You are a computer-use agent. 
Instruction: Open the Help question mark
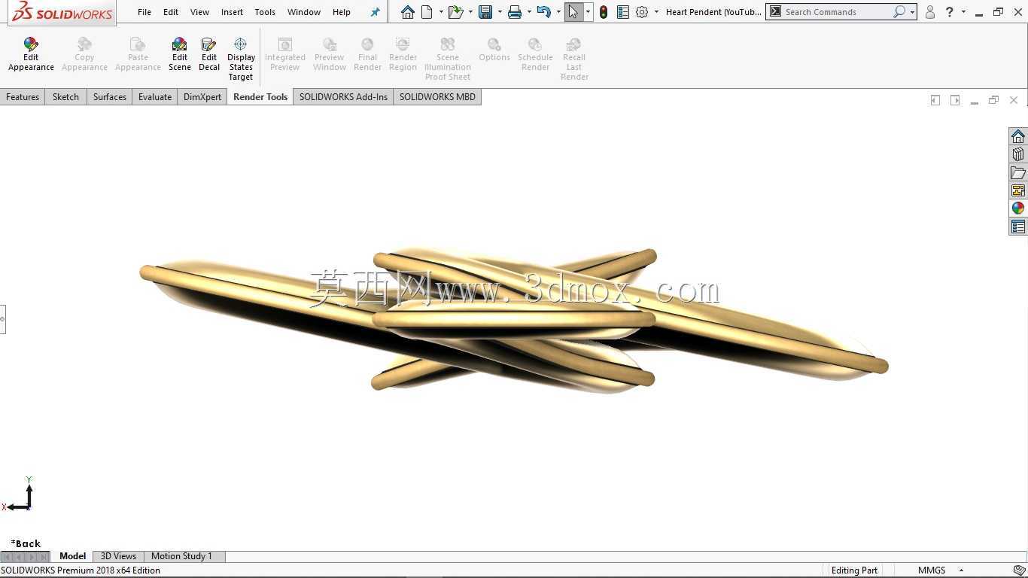click(950, 12)
